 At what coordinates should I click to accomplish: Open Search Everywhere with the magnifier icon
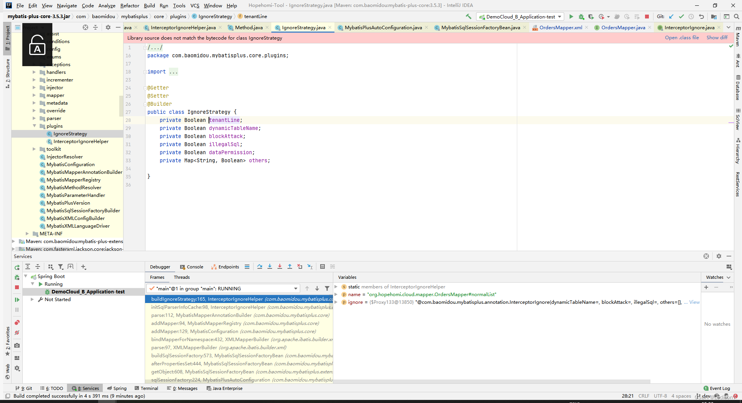point(737,17)
